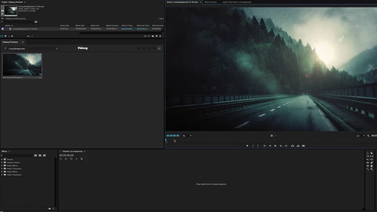Screen dimensions: 377x212
Task: Select the Razor tool
Action: point(372,153)
